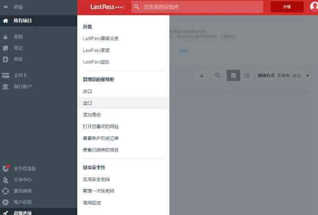The width and height of the screenshot is (318, 215).
Task: Open 安全仪表板 shield icon
Action: 6,168
